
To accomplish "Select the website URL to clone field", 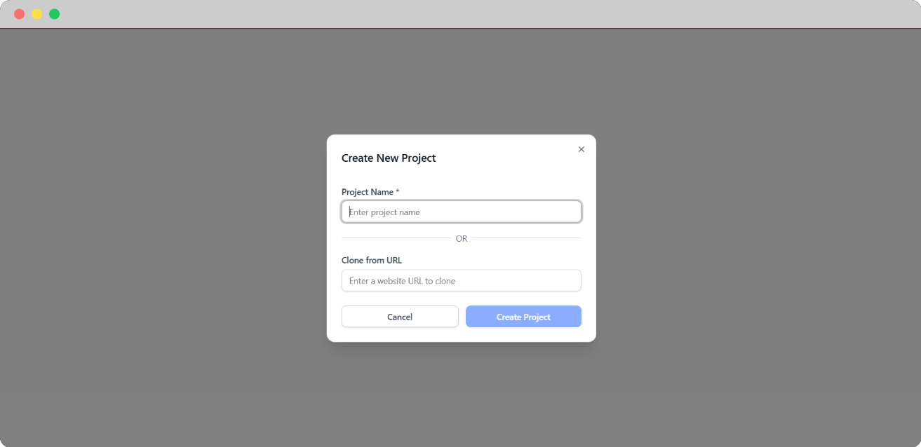I will point(461,280).
